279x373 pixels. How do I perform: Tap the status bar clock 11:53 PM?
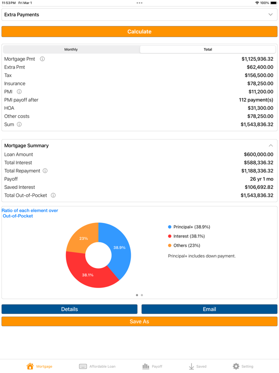[9, 3]
